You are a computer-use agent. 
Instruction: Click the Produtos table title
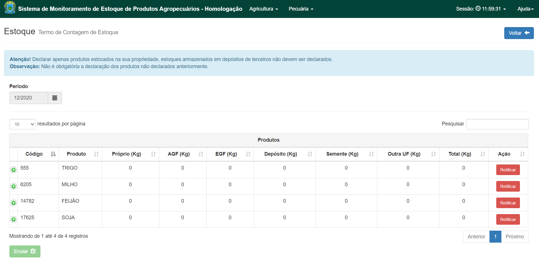tap(269, 140)
